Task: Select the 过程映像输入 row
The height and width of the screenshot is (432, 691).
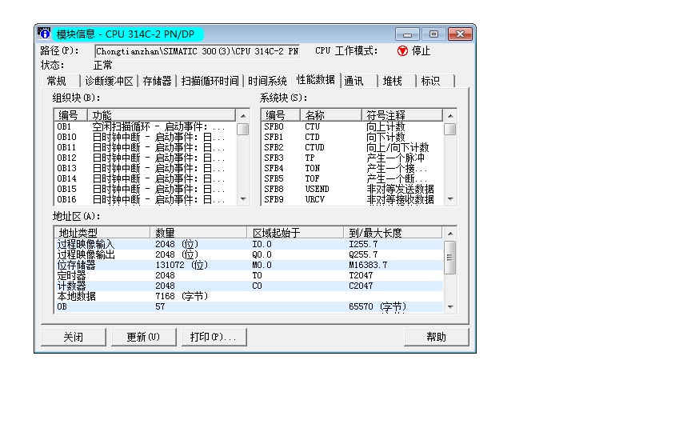Action: 249,244
